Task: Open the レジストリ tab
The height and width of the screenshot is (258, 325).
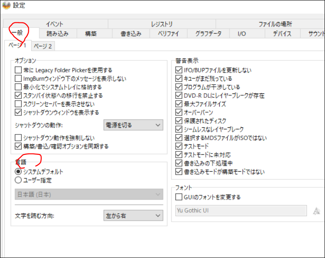Action: point(162,24)
